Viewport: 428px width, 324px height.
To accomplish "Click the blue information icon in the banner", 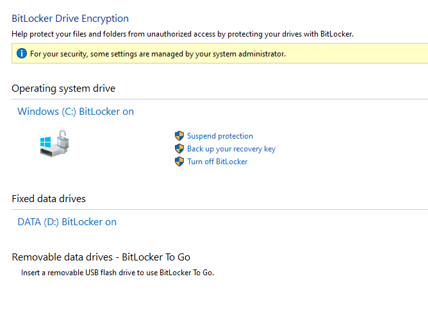I will click(x=22, y=53).
